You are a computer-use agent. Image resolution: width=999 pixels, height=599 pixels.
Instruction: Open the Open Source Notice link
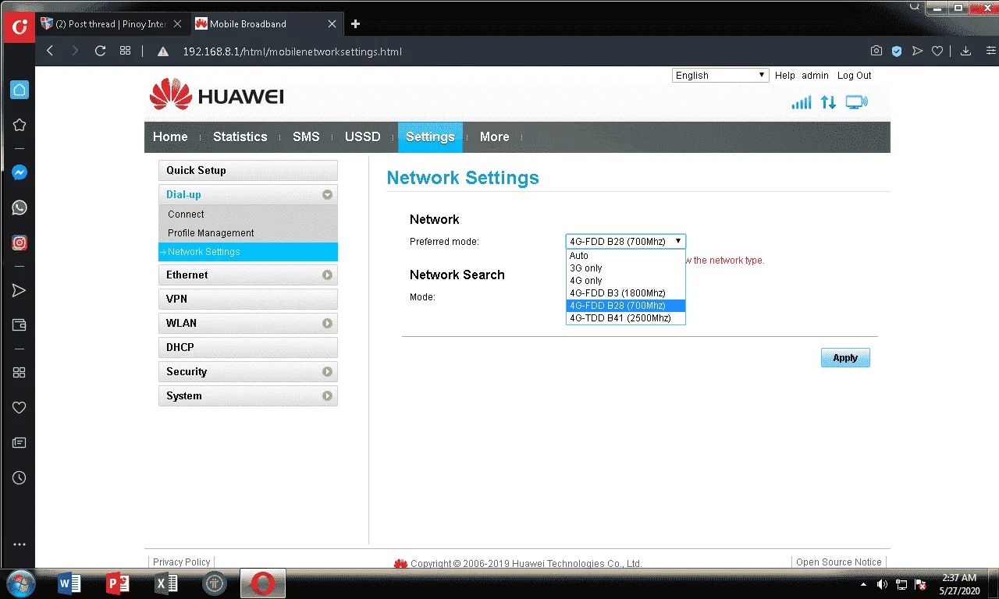839,562
